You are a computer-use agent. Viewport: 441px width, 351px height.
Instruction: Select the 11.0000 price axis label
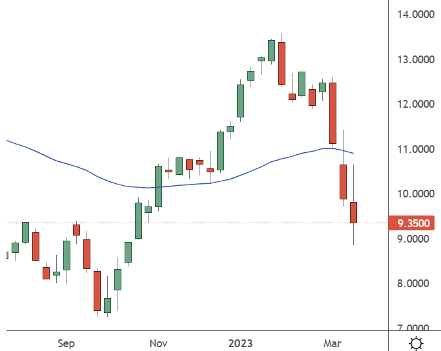click(414, 149)
